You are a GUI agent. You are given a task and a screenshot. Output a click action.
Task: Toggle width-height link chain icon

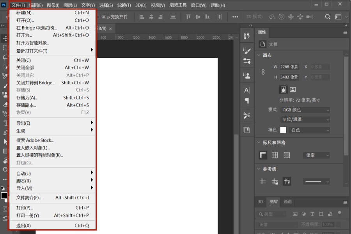tap(263, 72)
